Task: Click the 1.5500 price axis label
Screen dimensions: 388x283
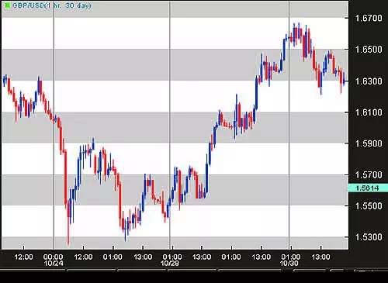Action: pyautogui.click(x=369, y=206)
